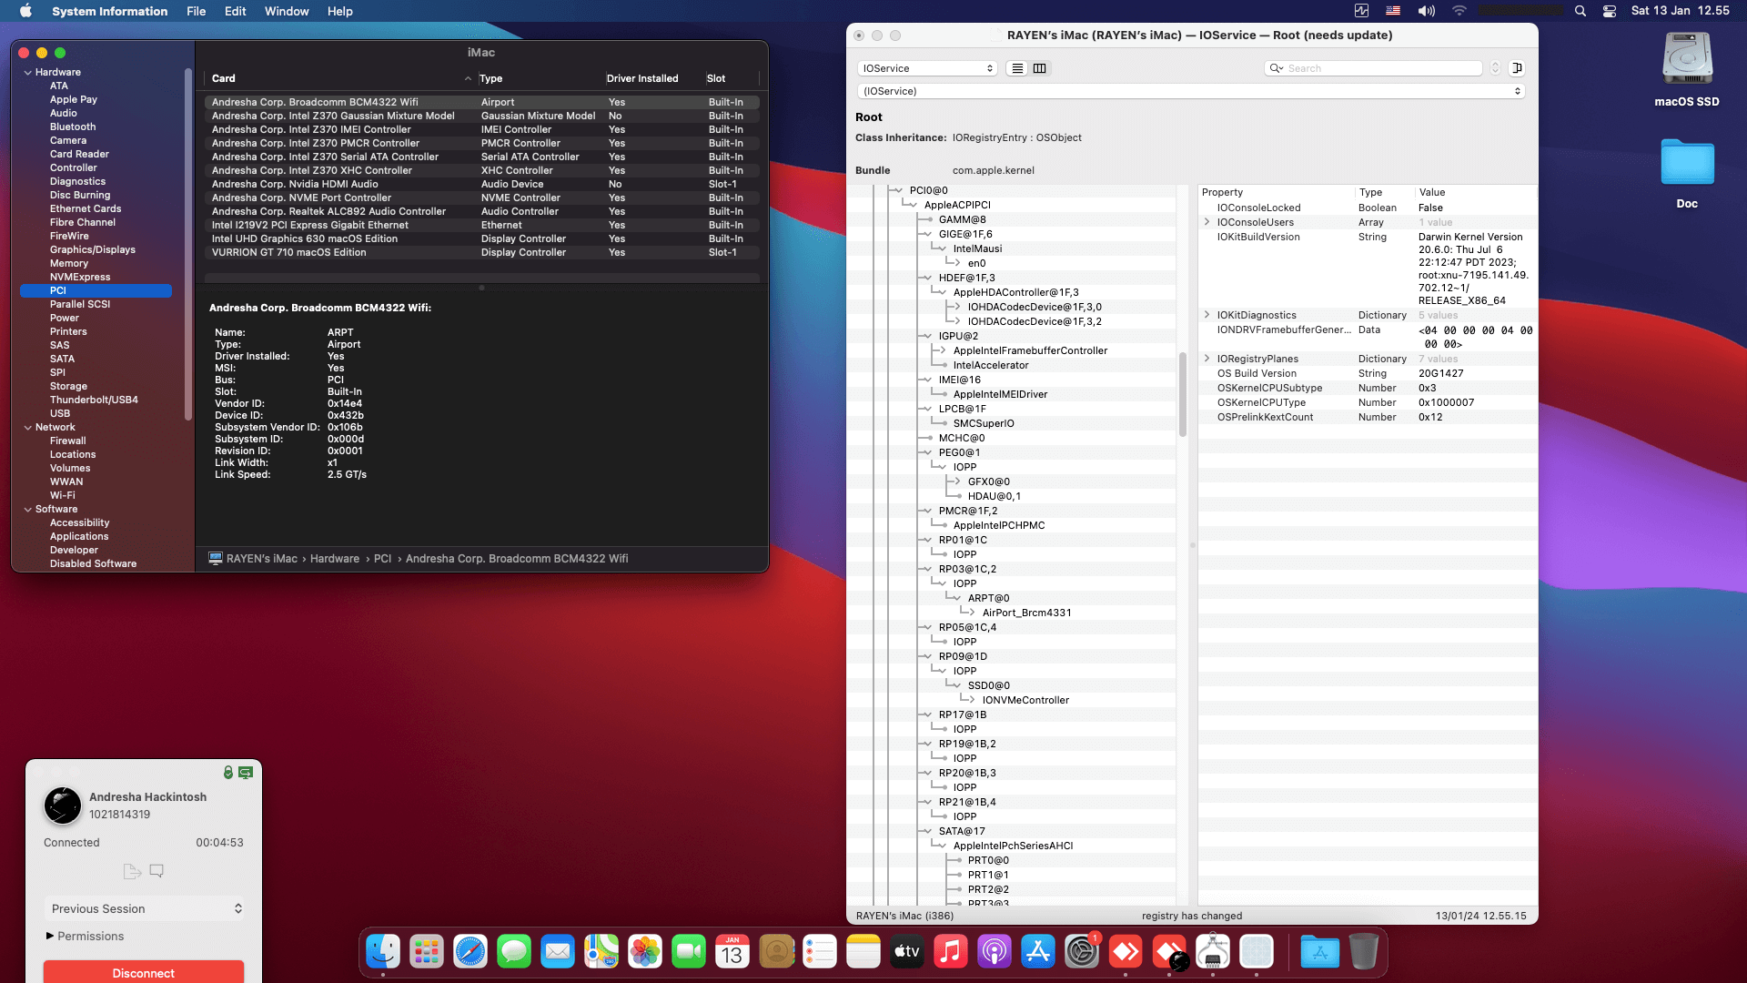The image size is (1747, 983).
Task: Open FaceTime from the Dock
Action: pyautogui.click(x=689, y=952)
